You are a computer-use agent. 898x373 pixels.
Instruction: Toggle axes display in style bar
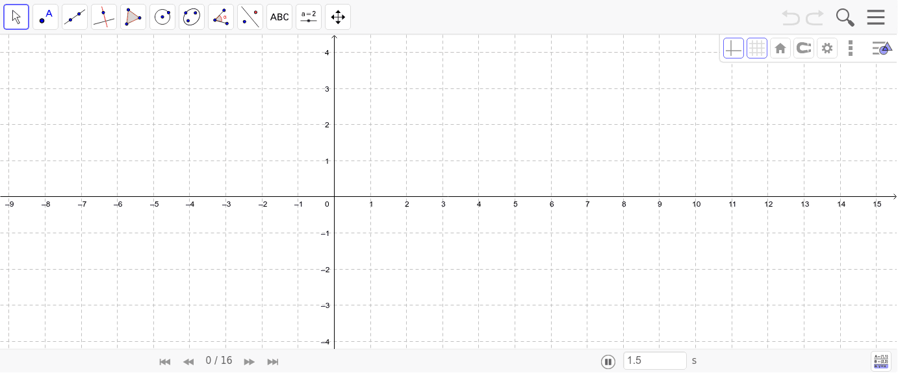(x=734, y=48)
